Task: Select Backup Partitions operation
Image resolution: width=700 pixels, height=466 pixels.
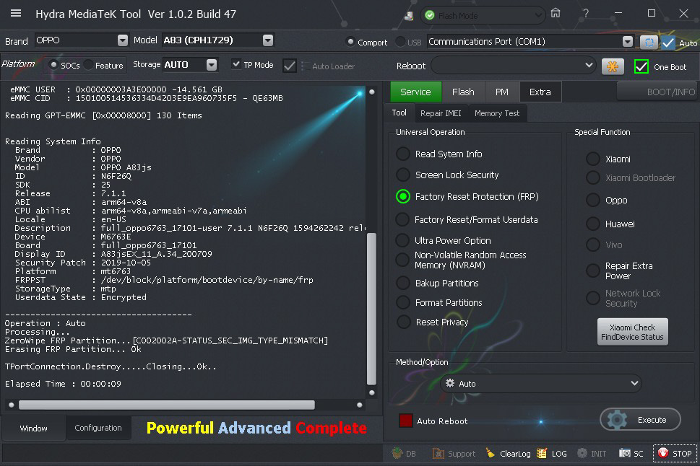Action: [402, 283]
